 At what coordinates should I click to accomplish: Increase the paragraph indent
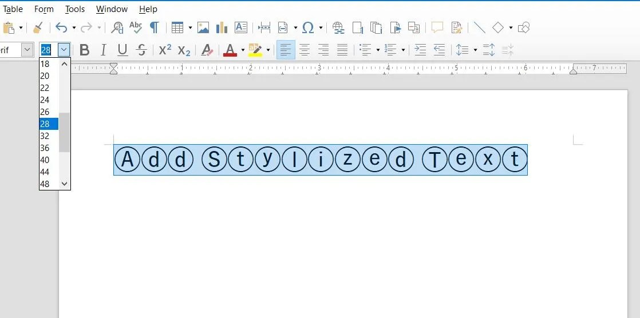tap(420, 50)
